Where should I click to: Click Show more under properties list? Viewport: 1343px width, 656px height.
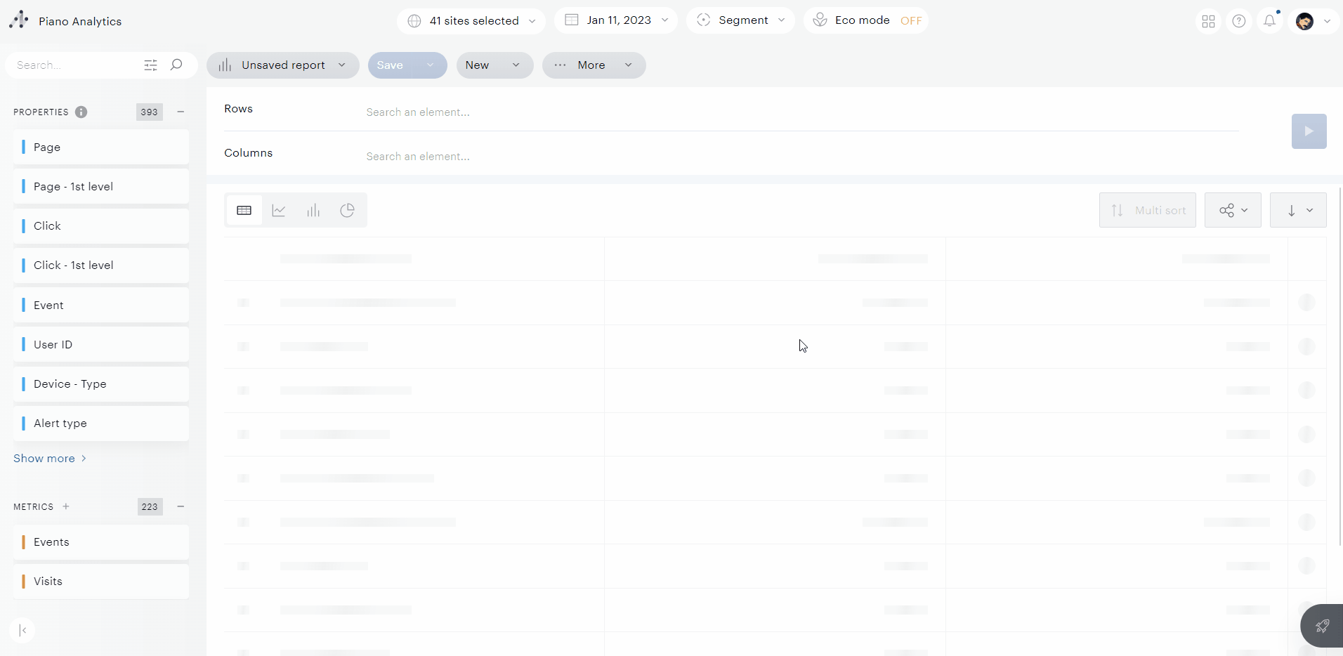pos(44,458)
